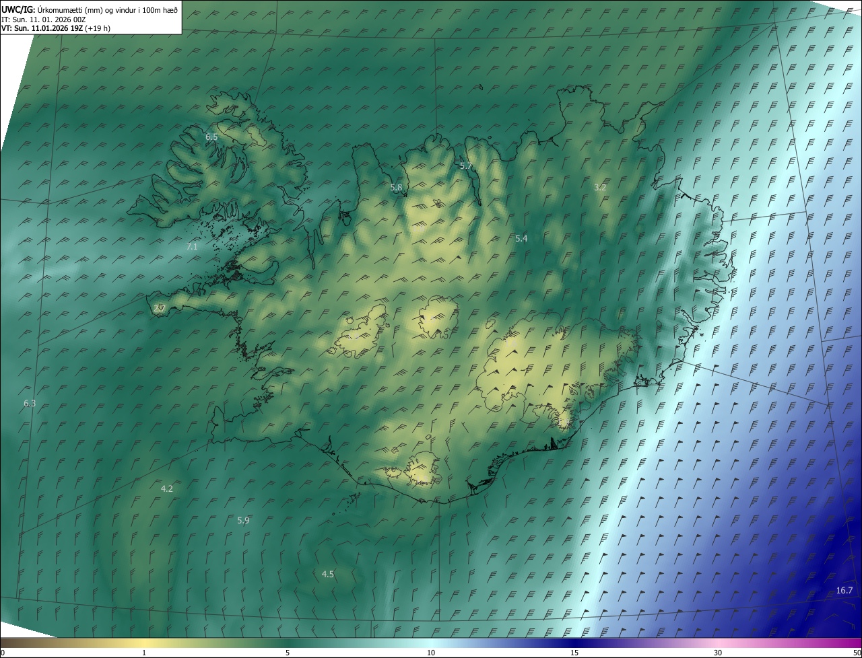The width and height of the screenshot is (862, 658).
Task: Click the colorbar tick label 15
Action: [x=574, y=653]
